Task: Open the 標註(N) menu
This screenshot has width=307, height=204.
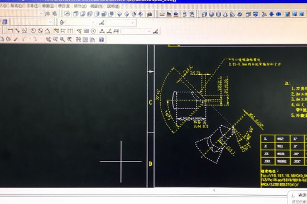Action: (x=64, y=6)
